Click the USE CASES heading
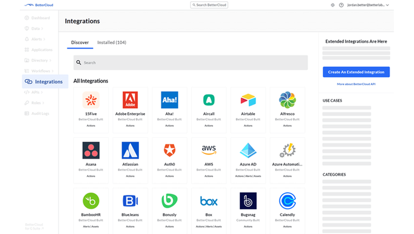Viewport: 414px width, 234px height. [x=332, y=100]
